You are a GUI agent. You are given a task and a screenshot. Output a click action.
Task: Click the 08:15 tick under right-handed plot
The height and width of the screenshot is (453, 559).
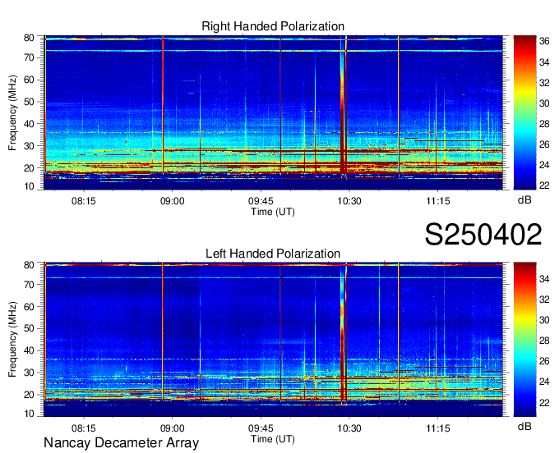coord(84,201)
